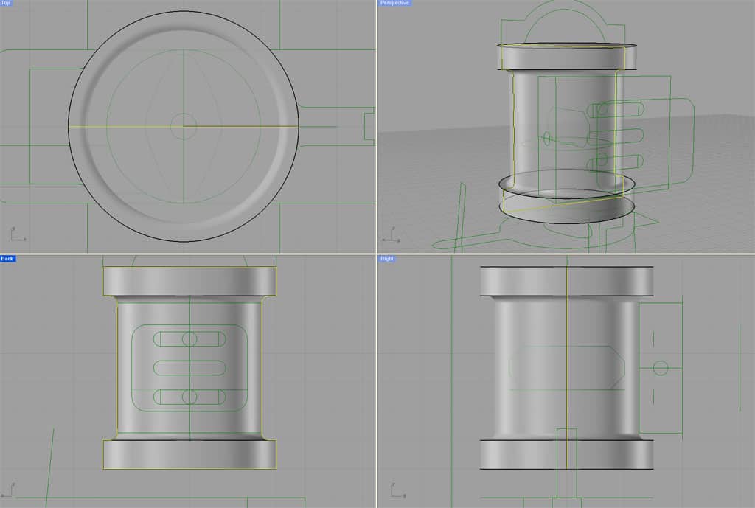
Task: Click the axis indicator in the Top viewport
Action: point(13,234)
